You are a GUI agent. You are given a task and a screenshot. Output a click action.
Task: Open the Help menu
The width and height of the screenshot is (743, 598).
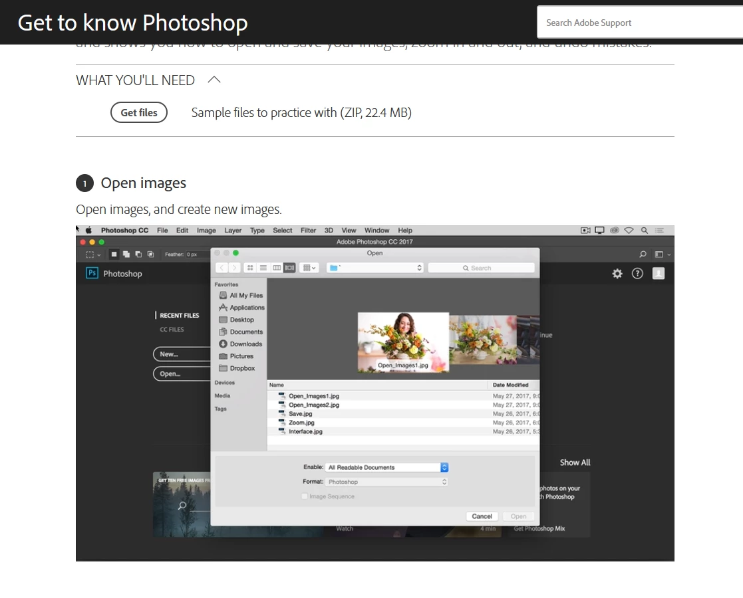405,231
